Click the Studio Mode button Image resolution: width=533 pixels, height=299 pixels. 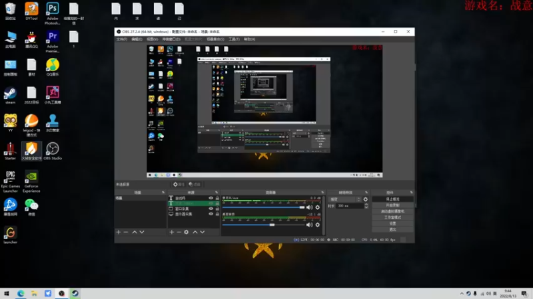[392, 218]
